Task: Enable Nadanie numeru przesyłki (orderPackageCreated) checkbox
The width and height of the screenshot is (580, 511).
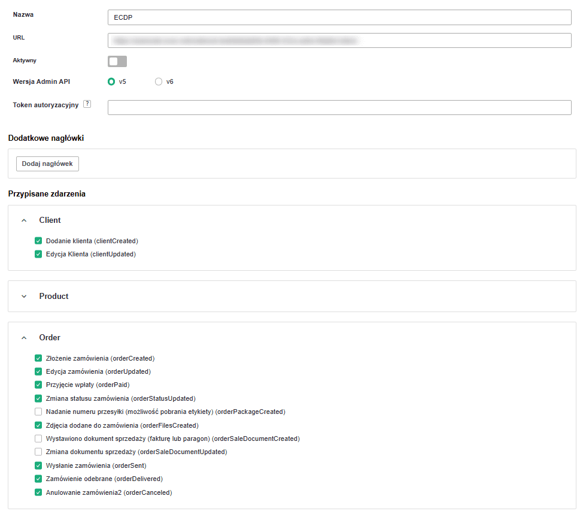Action: tap(38, 412)
